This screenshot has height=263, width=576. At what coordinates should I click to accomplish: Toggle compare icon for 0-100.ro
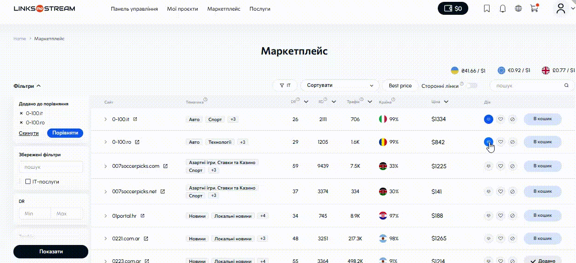click(x=488, y=142)
